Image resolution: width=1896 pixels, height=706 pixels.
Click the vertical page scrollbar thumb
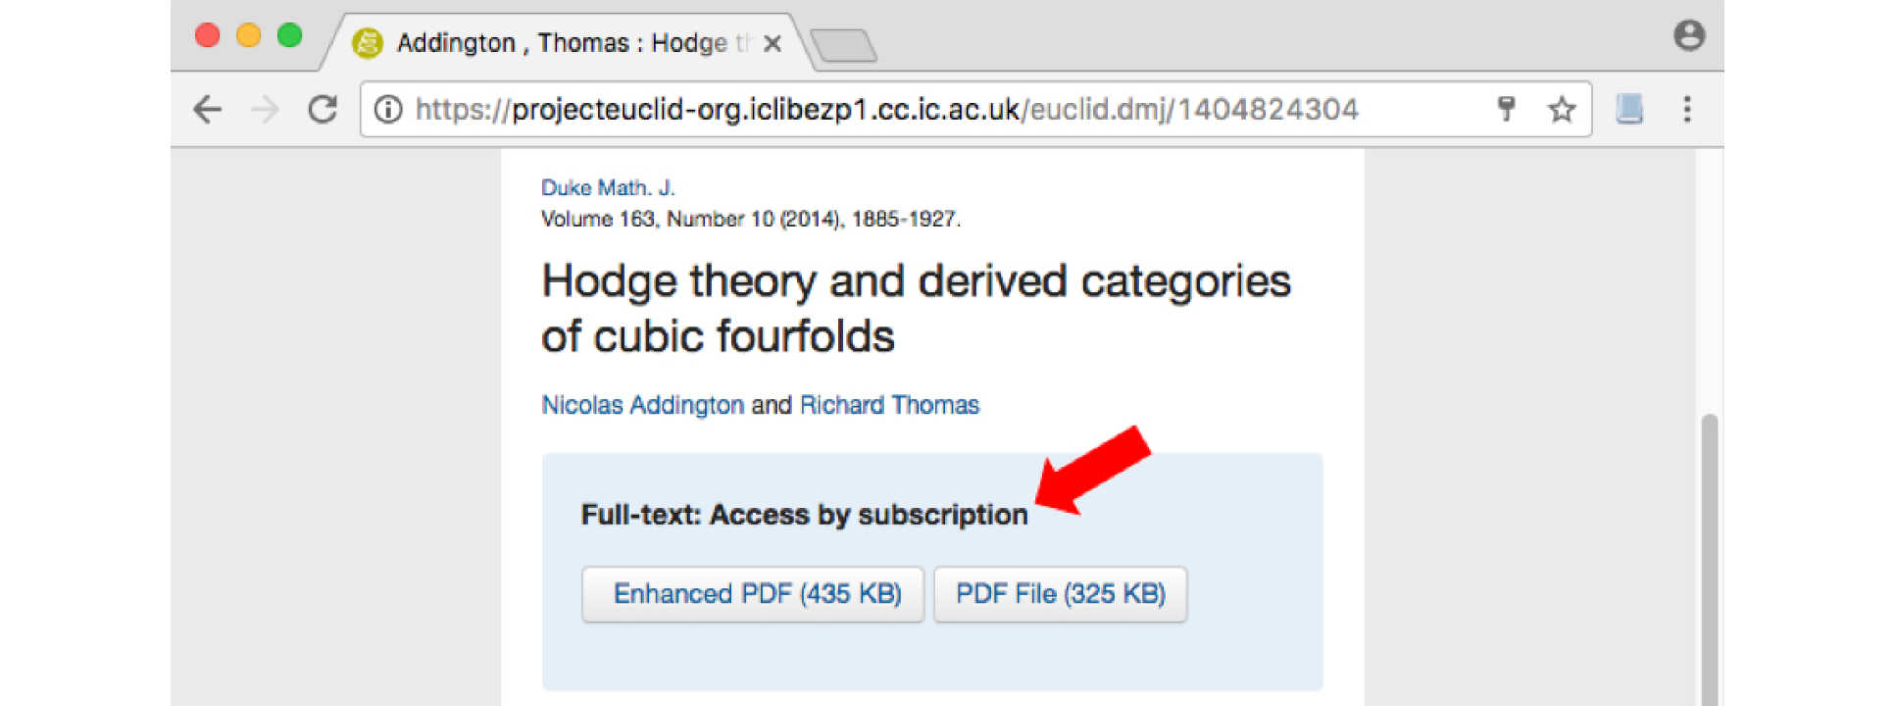[1709, 559]
